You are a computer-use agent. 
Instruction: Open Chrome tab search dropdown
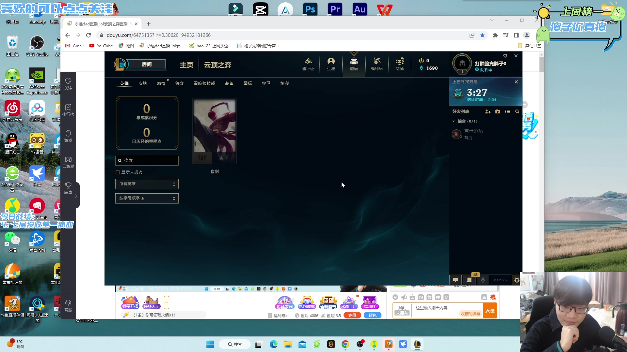click(x=491, y=20)
